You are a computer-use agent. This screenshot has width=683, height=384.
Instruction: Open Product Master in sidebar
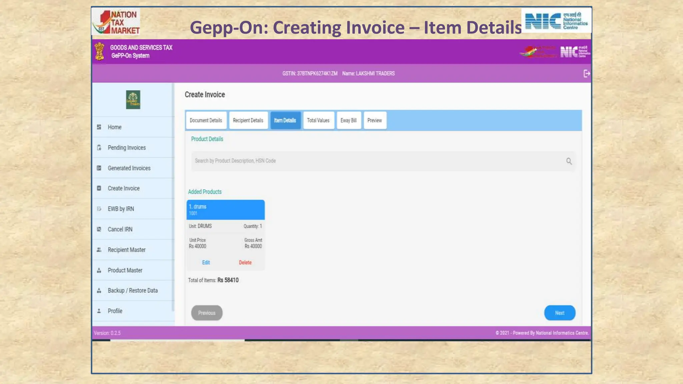click(133, 270)
